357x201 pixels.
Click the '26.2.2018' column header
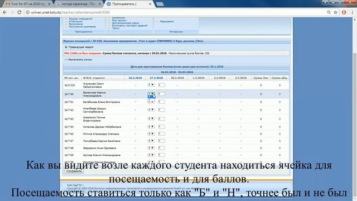click(135, 78)
